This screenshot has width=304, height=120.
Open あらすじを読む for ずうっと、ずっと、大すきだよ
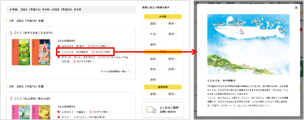84,61
